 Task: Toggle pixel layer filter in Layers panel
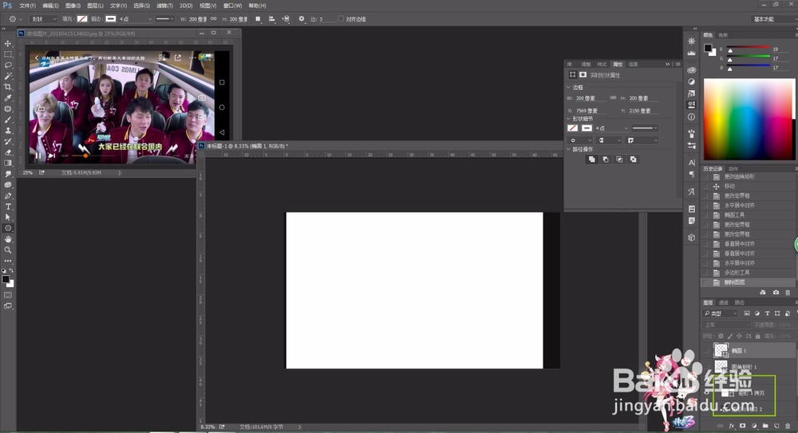(747, 313)
